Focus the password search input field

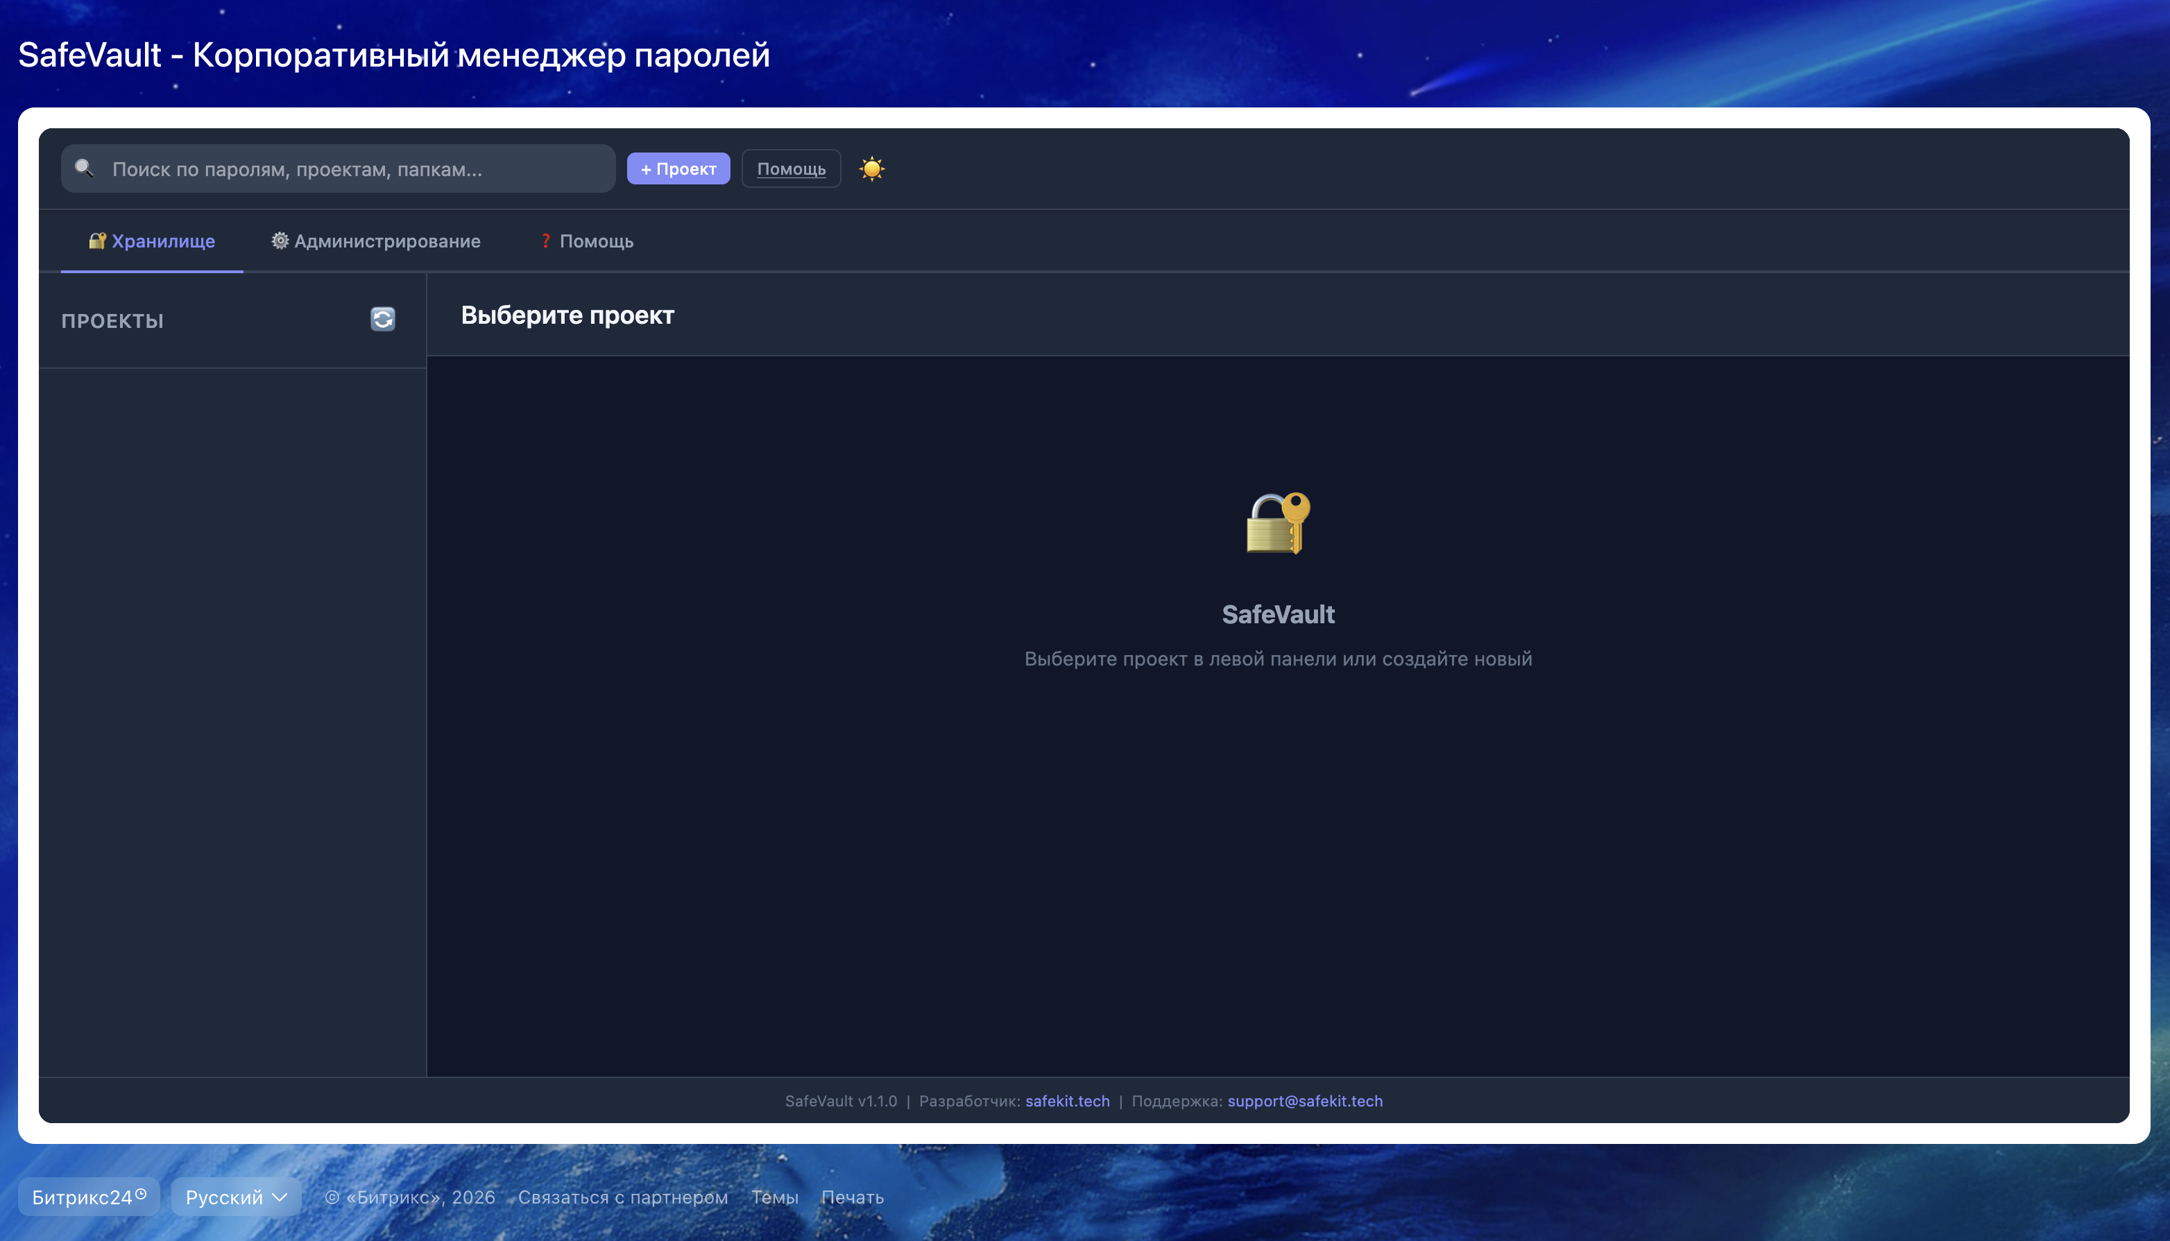click(x=358, y=168)
